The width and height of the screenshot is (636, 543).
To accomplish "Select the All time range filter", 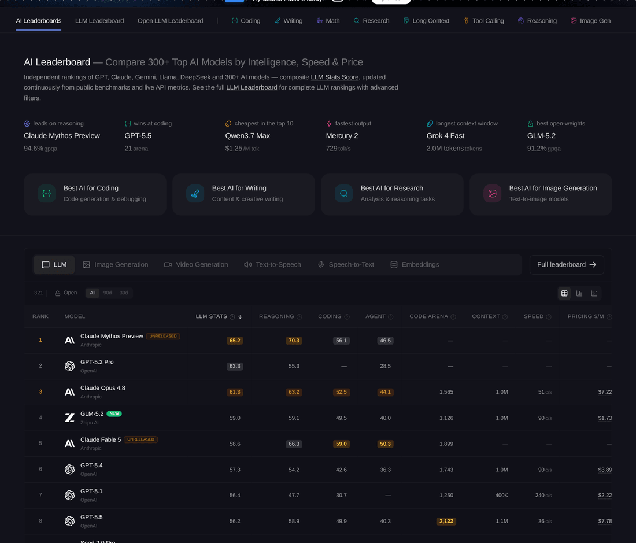I will 93,293.
